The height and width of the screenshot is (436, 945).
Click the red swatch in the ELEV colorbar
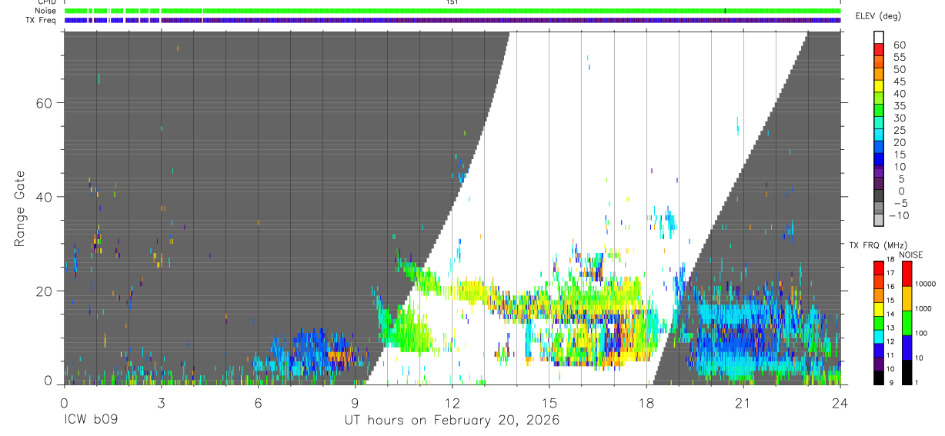[x=879, y=48]
